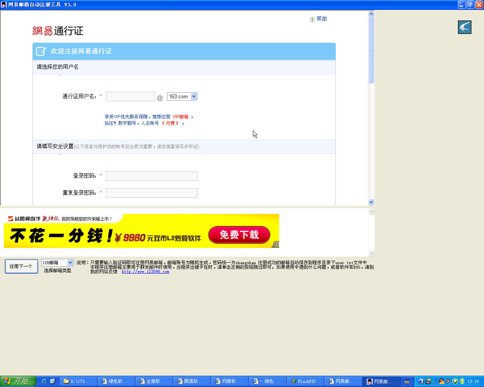
Task: Switch to the 全部软... taskbar window
Action: pyautogui.click(x=154, y=381)
